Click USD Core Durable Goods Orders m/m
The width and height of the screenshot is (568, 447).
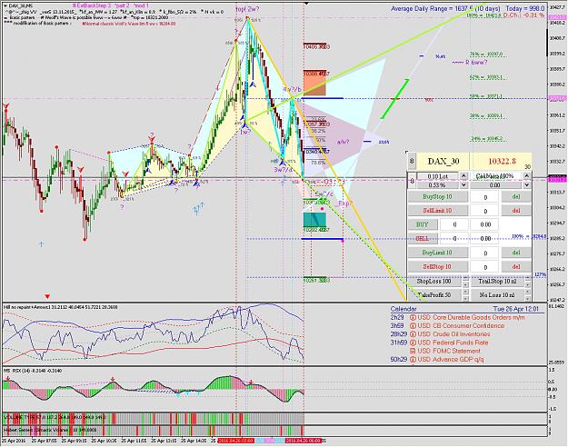pos(471,317)
